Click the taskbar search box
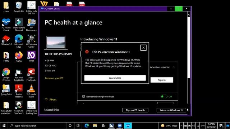The height and width of the screenshot is (129, 230). point(37,126)
